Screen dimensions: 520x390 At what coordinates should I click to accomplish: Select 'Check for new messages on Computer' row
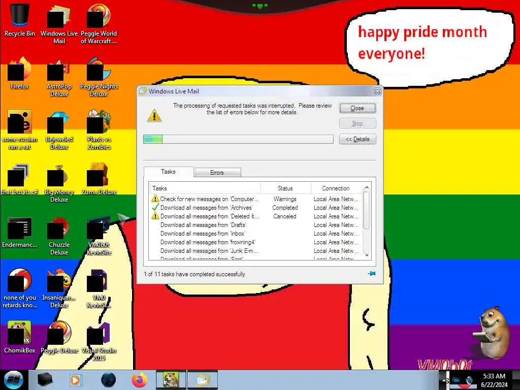tap(255, 199)
